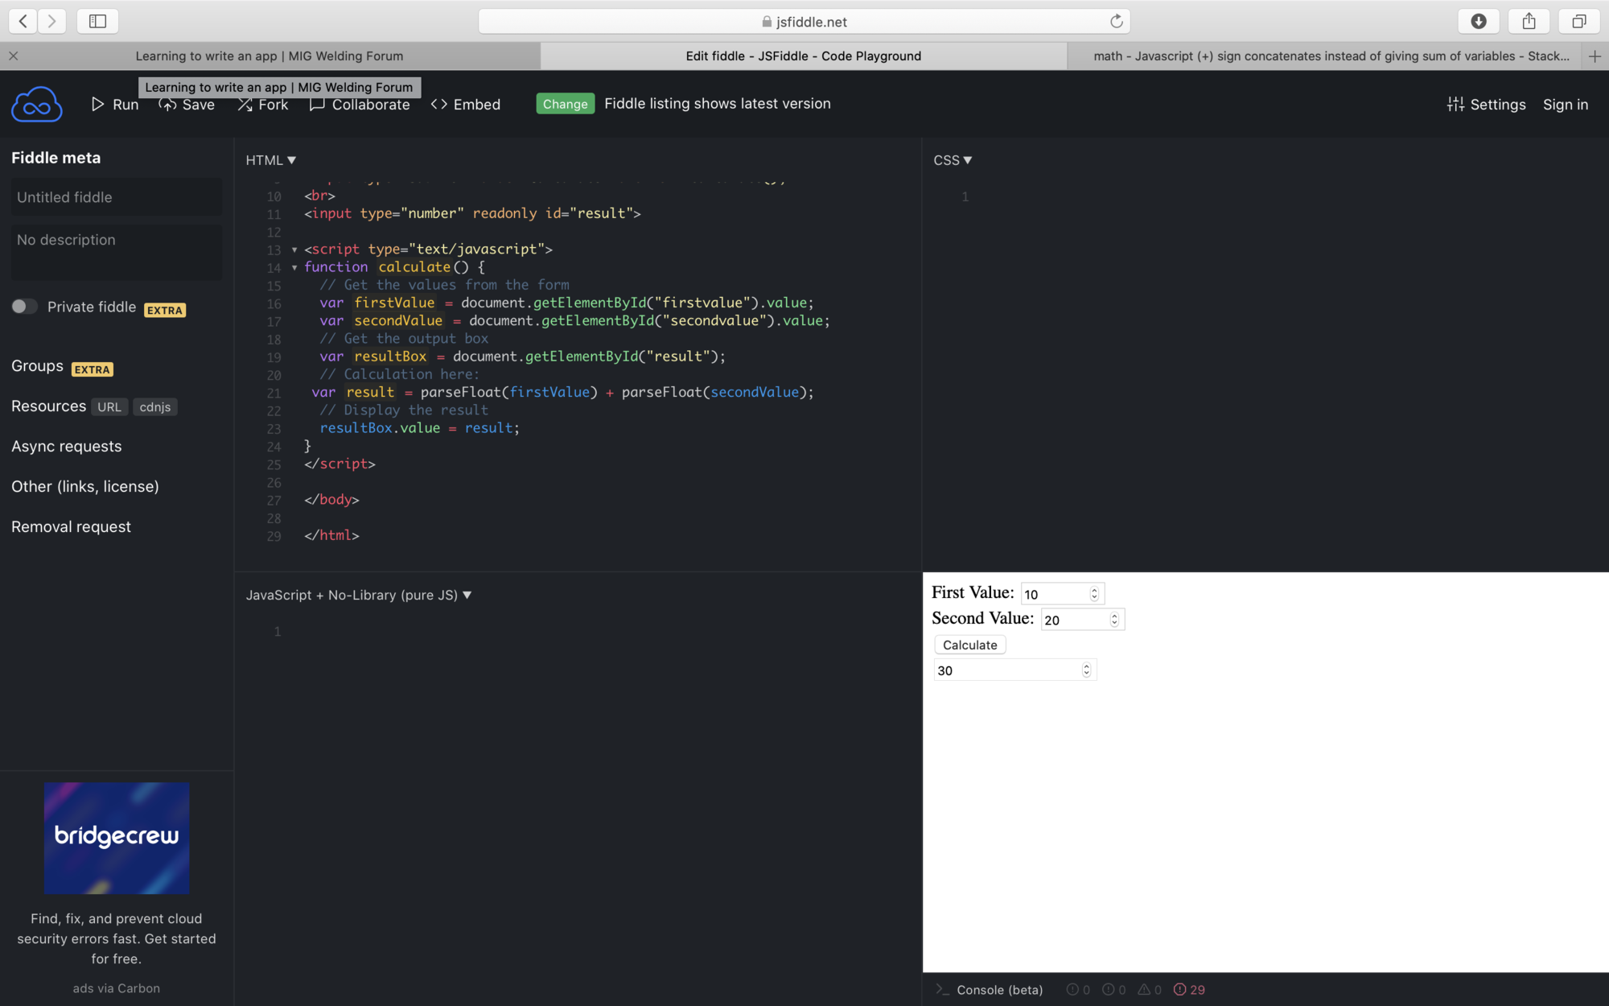Click the EXTRA badge beside Private fiddle
Image resolution: width=1609 pixels, height=1006 pixels.
(165, 310)
